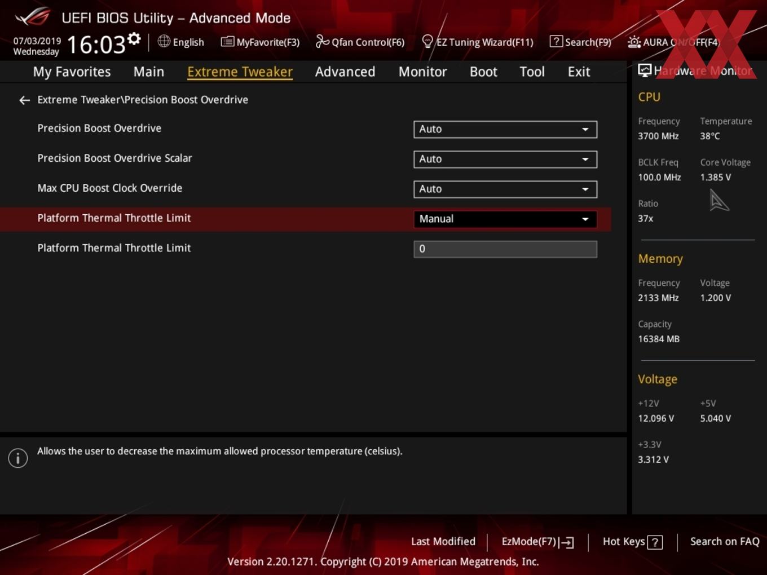Click the ROG logo icon
This screenshot has height=575, width=767.
click(x=33, y=17)
